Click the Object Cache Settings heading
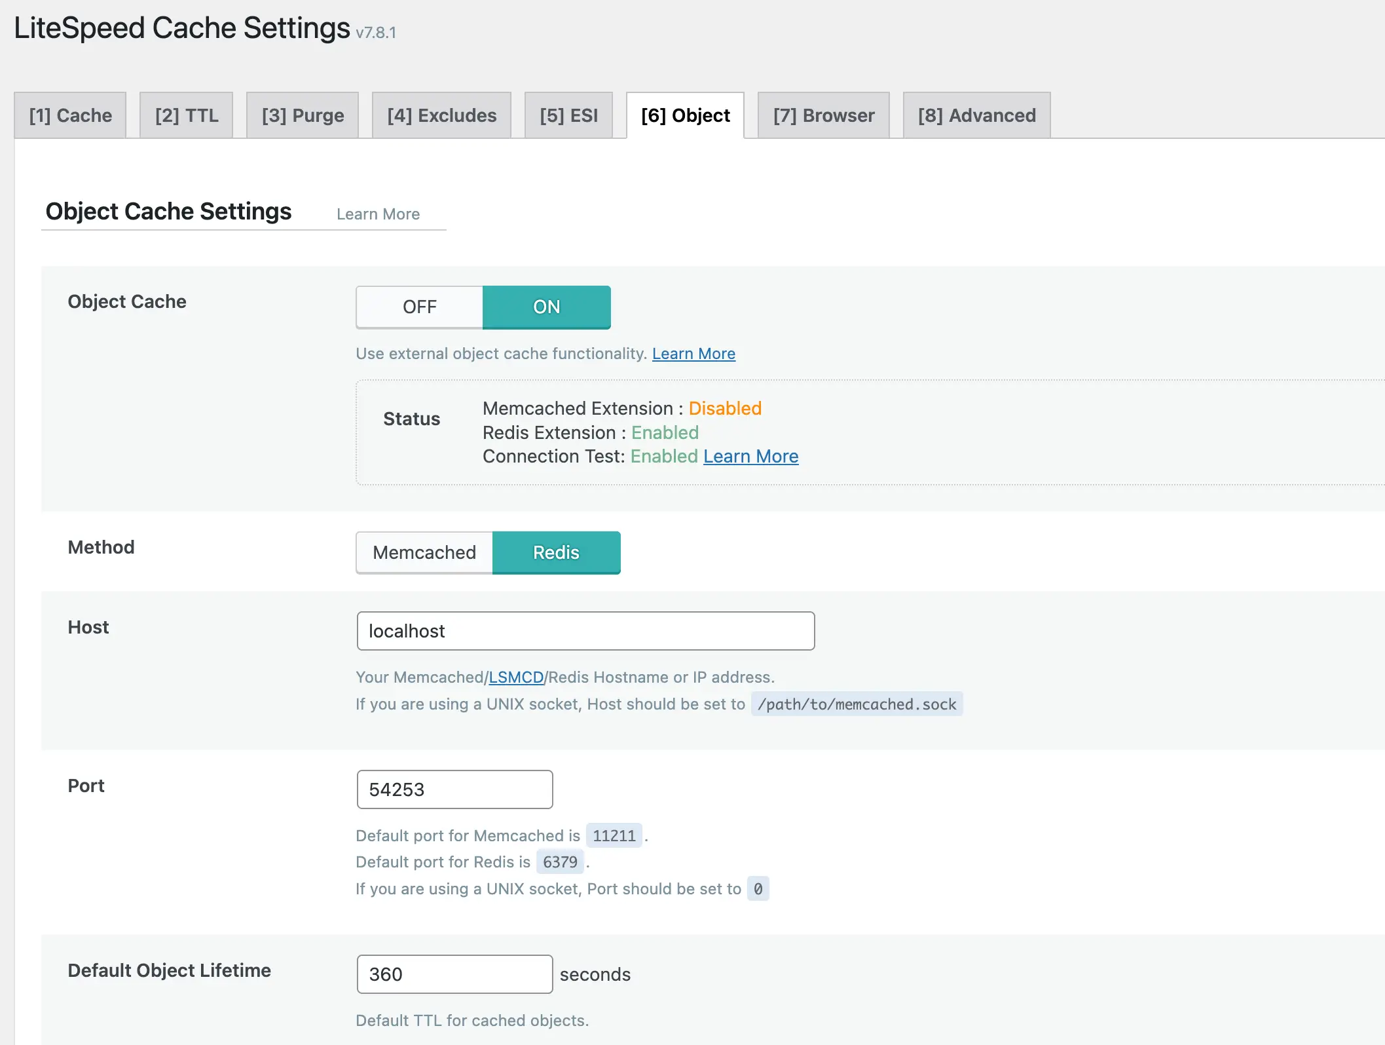The width and height of the screenshot is (1385, 1045). click(168, 212)
